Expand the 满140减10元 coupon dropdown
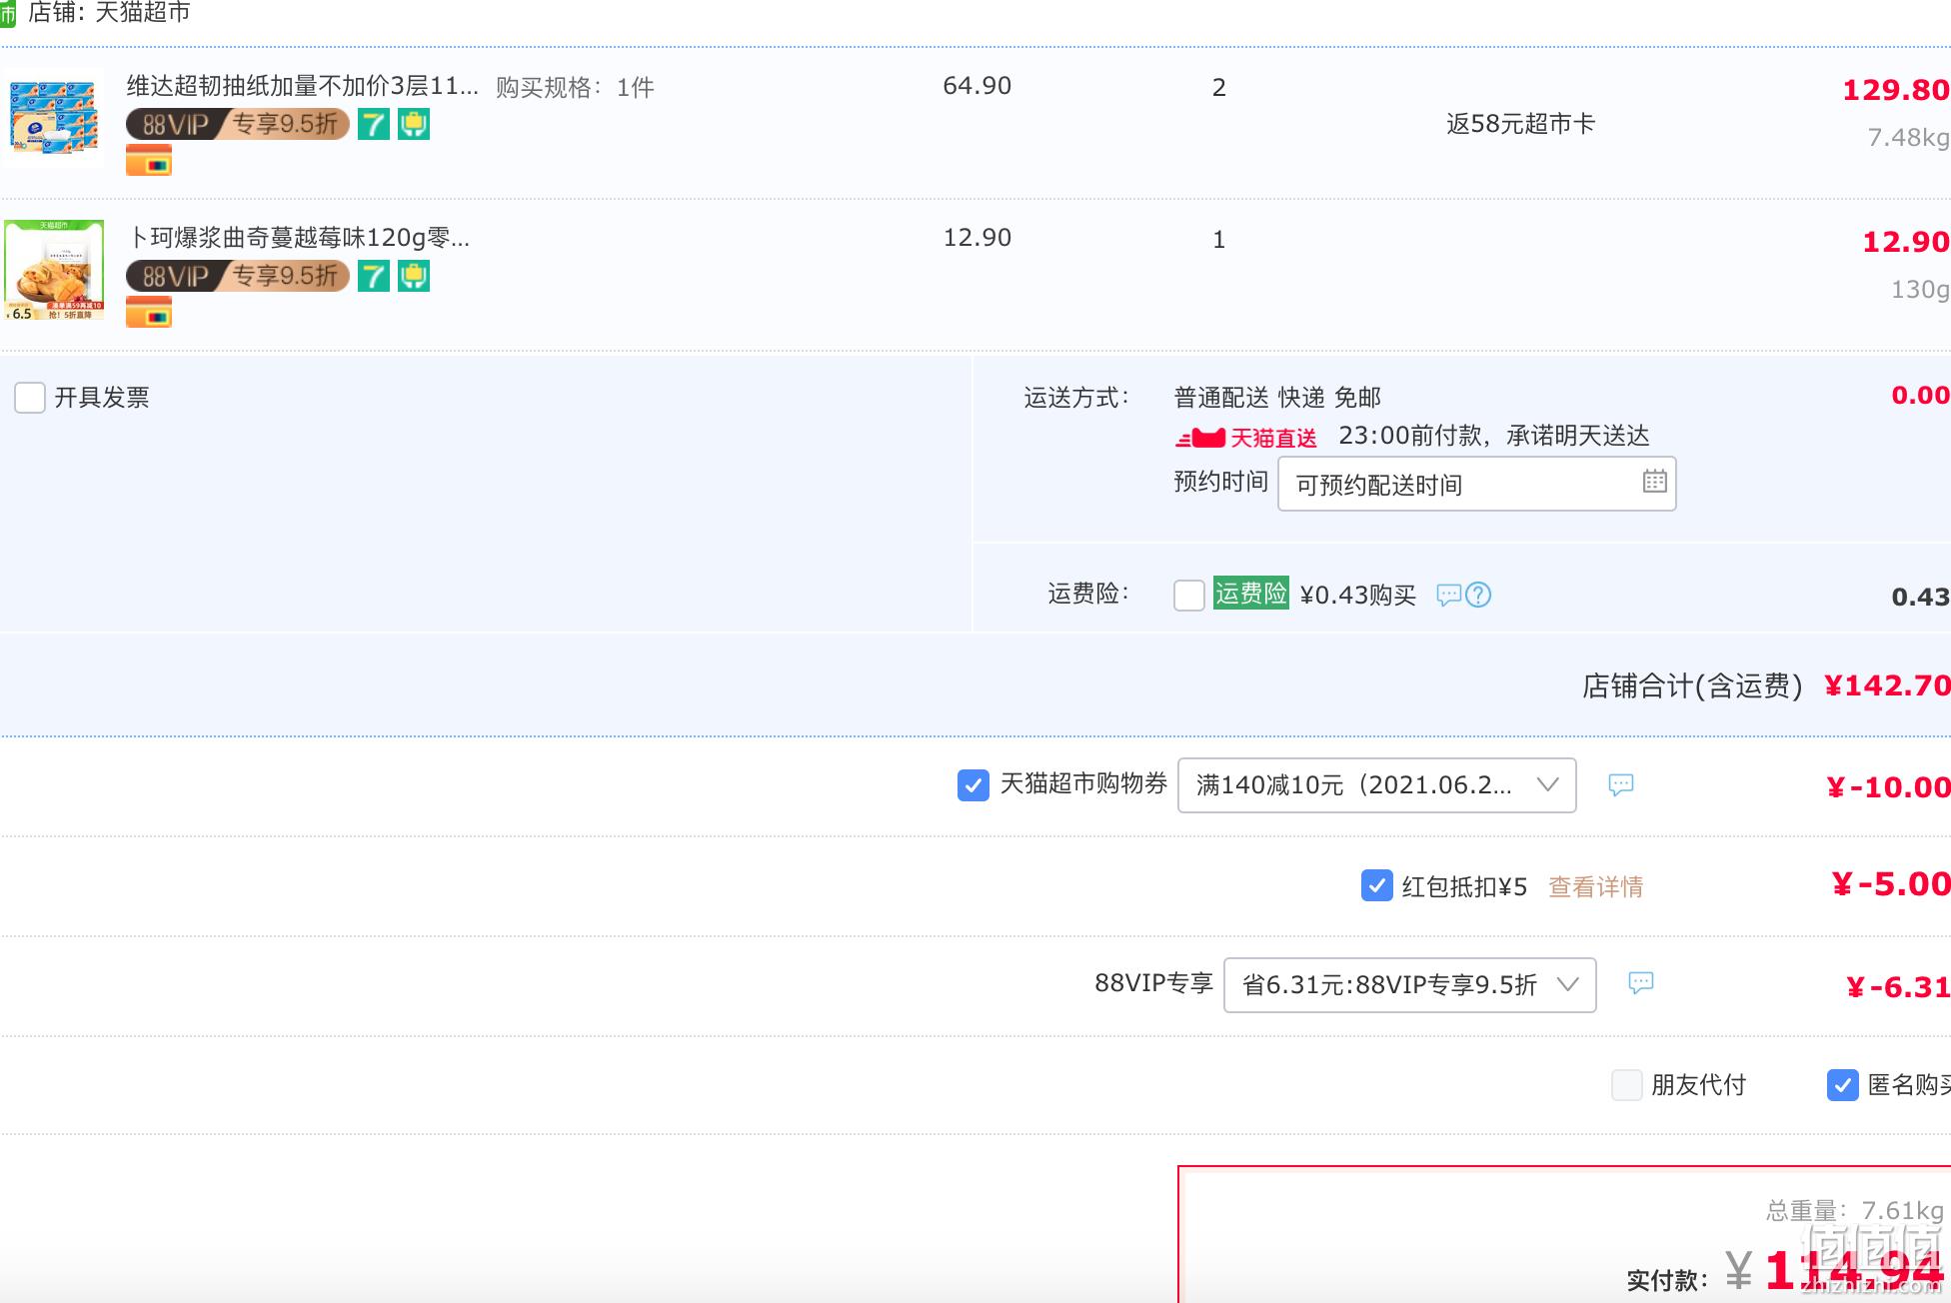 point(1377,785)
